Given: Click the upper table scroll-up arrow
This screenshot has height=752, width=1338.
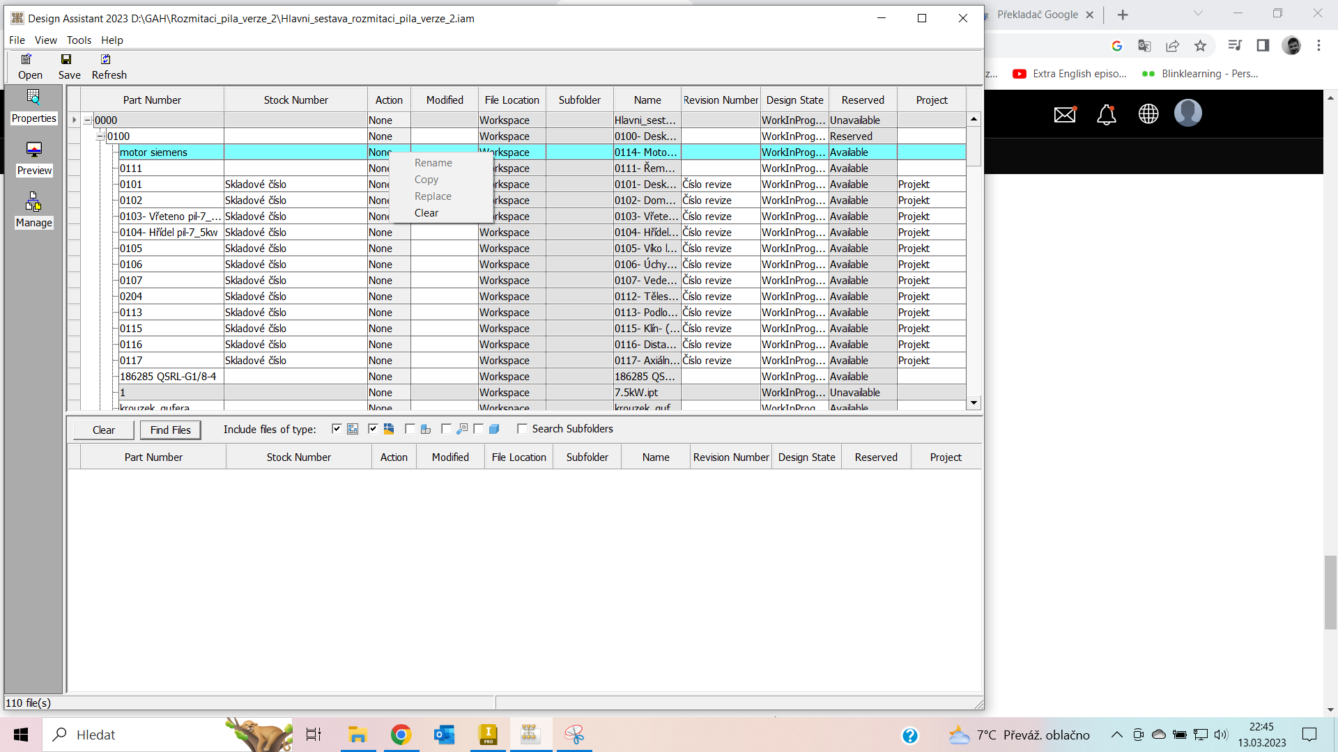Looking at the screenshot, I should point(974,119).
